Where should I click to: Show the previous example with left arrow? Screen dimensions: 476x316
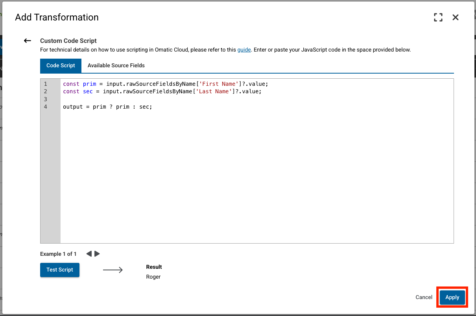point(89,254)
